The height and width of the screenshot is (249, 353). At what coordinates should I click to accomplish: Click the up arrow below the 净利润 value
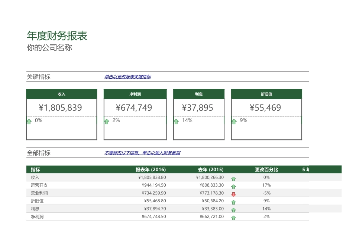click(106, 121)
